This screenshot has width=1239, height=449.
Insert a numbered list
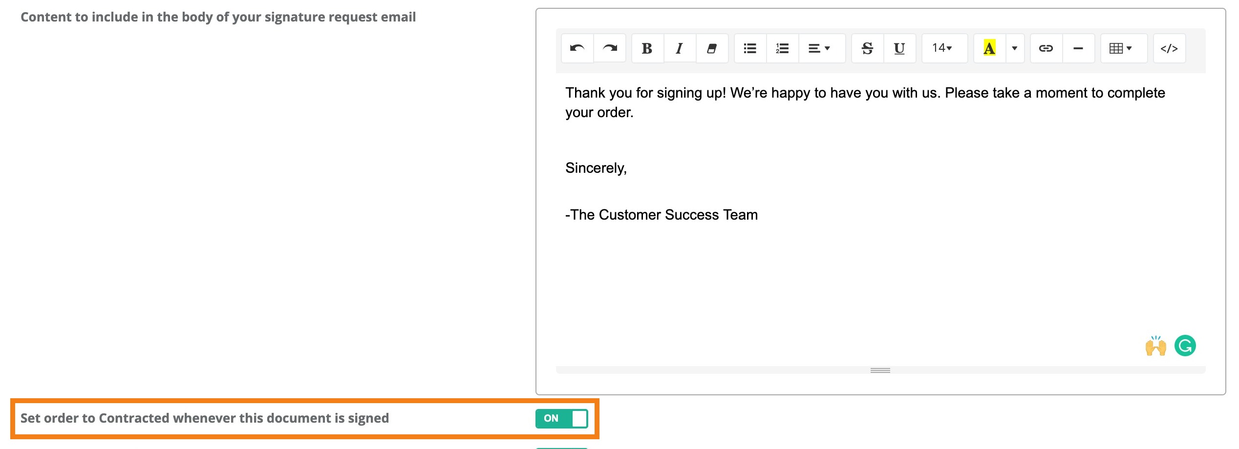click(782, 48)
